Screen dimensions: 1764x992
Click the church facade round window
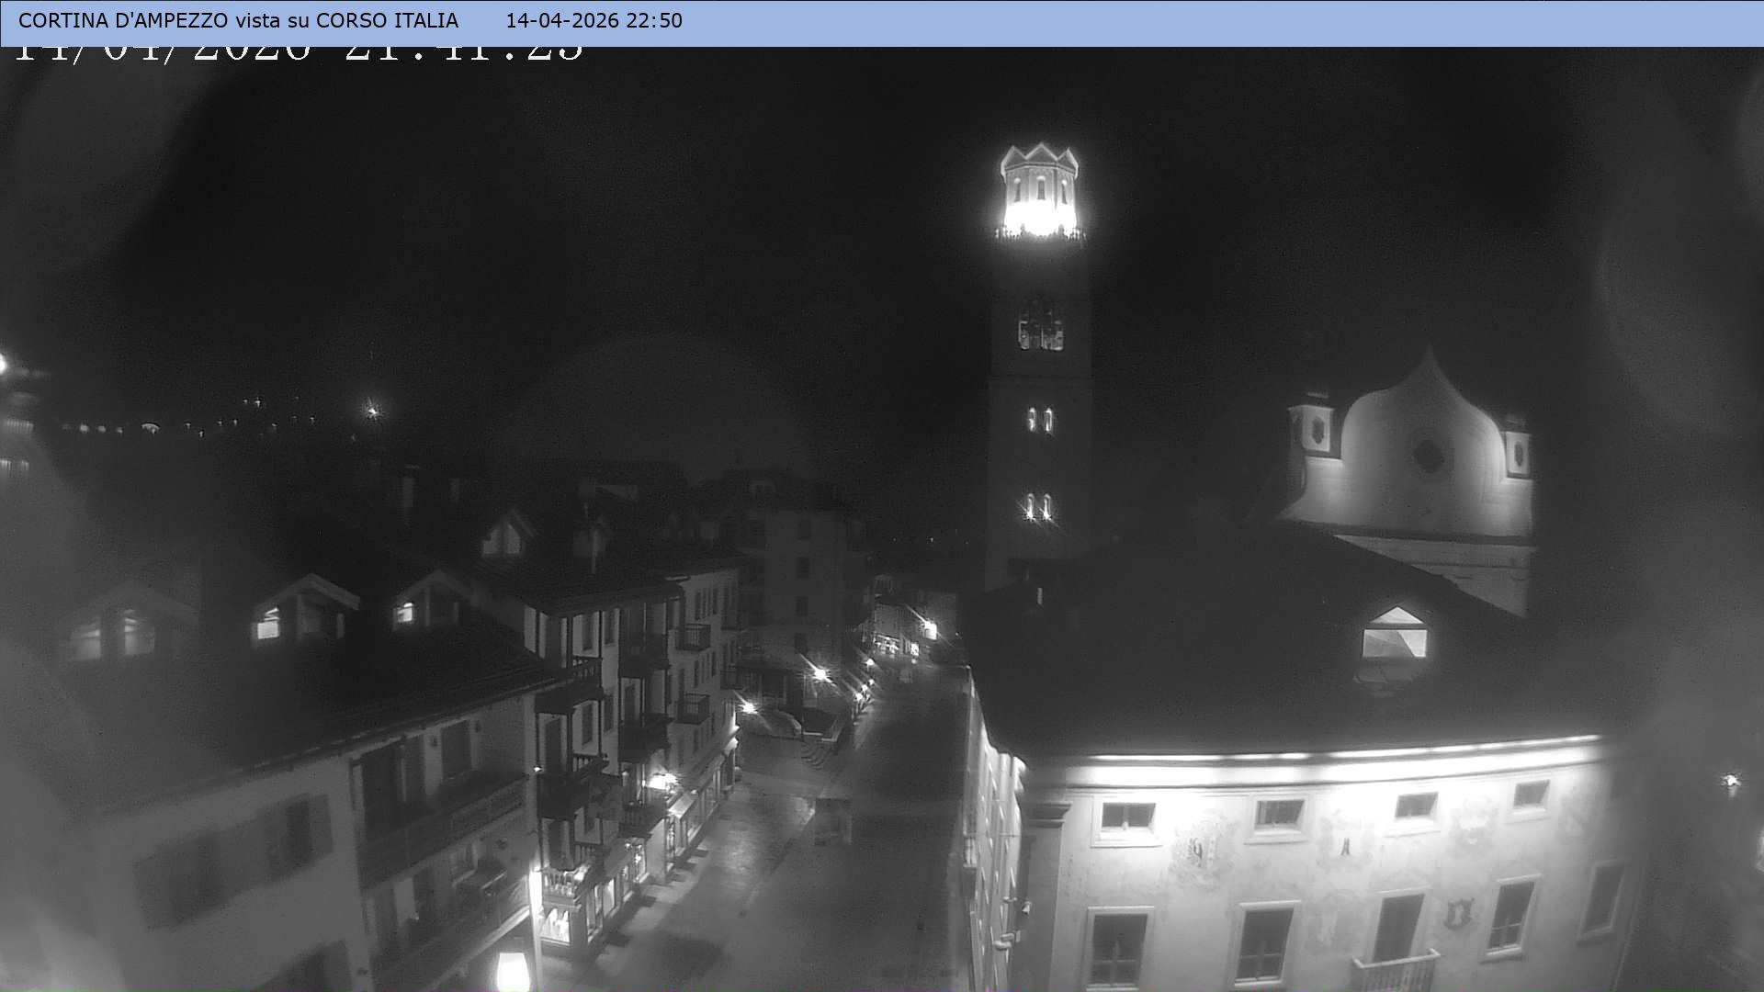[1428, 455]
